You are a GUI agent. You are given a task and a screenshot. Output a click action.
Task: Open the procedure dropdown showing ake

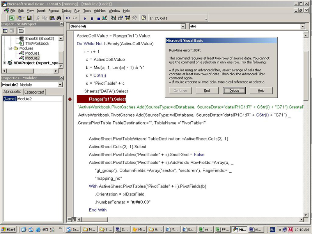pos(303,26)
